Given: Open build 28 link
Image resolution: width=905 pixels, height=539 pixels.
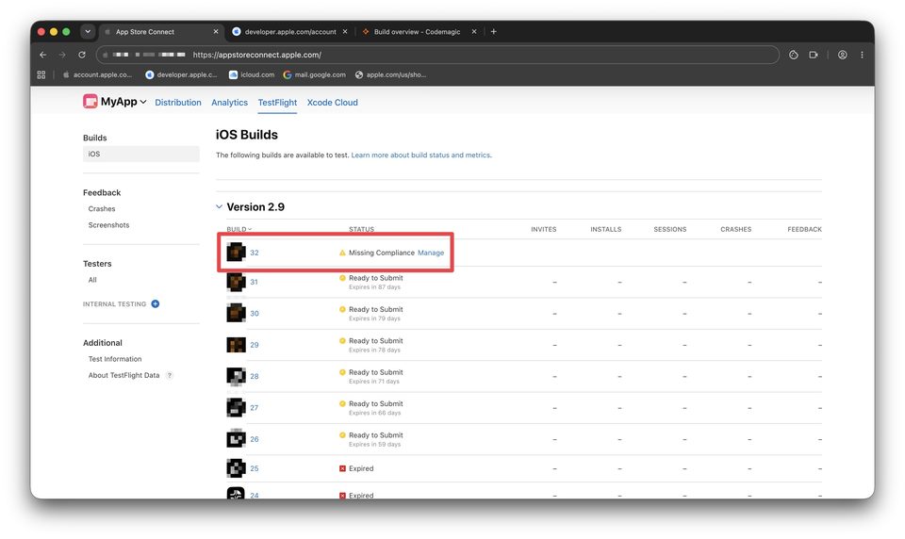Looking at the screenshot, I should point(254,376).
